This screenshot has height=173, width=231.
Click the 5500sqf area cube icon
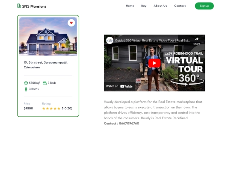(26, 83)
